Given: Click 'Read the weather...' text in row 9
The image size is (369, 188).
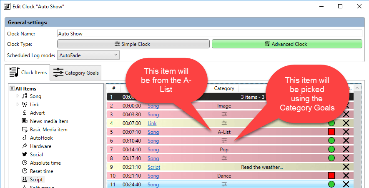Looking at the screenshot, I should [x=262, y=167].
